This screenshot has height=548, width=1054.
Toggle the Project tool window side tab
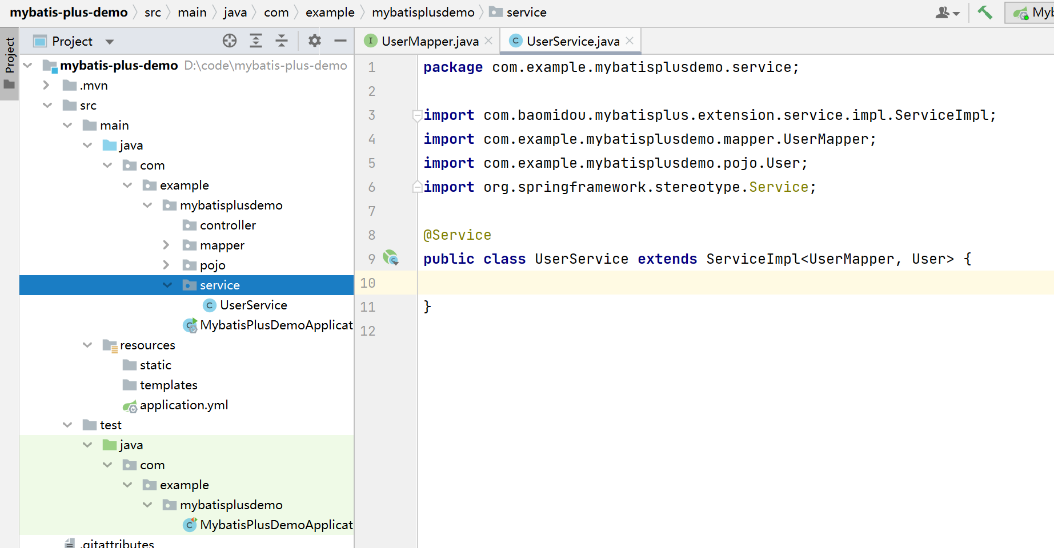(x=10, y=63)
